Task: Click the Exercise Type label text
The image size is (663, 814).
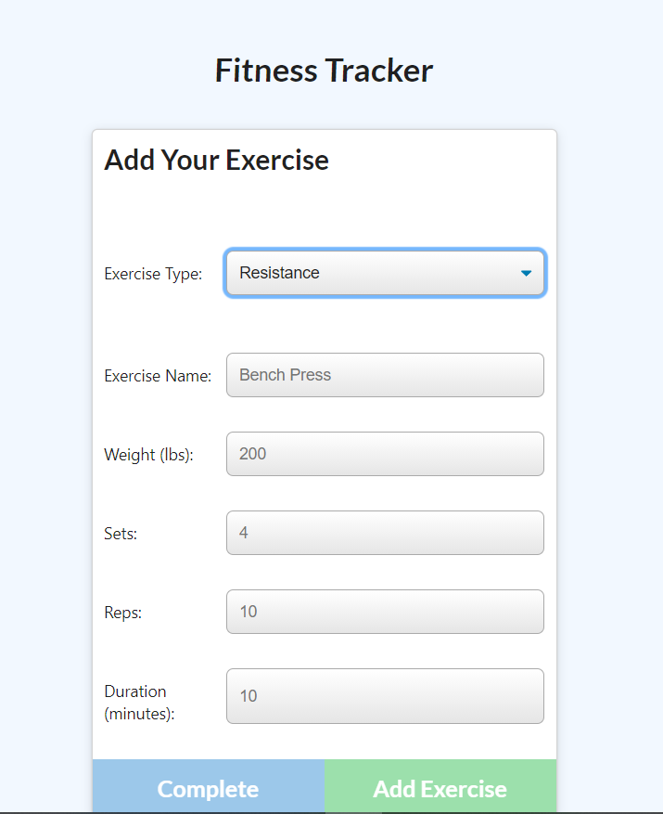Action: tap(153, 274)
